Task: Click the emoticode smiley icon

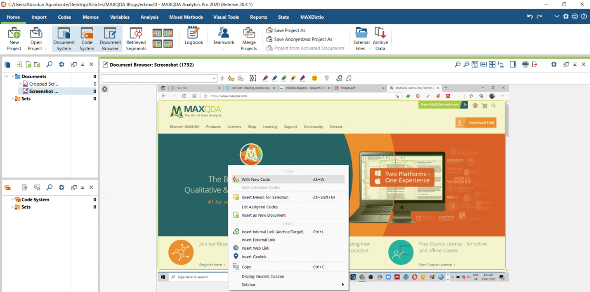Action: 314,78
